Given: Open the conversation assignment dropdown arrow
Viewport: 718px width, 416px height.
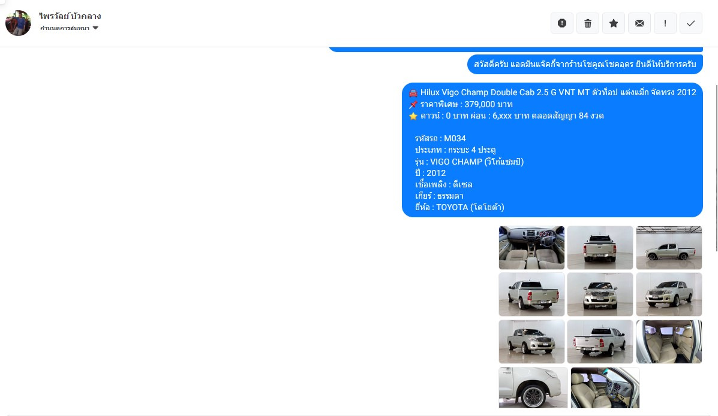Looking at the screenshot, I should point(95,28).
